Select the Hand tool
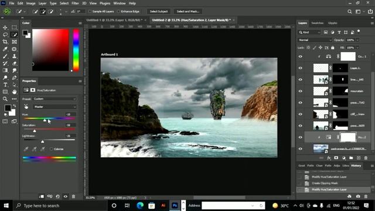The width and height of the screenshot is (375, 211). click(x=14, y=92)
